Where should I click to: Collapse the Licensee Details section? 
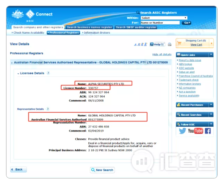click(18, 74)
